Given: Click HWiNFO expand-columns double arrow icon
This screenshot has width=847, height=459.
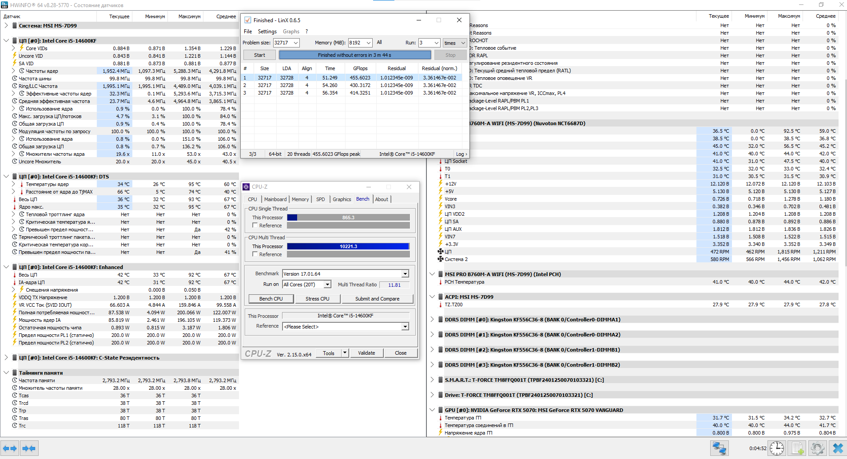Looking at the screenshot, I should coord(10,448).
